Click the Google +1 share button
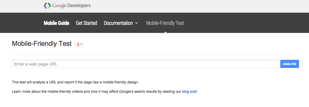This screenshot has width=309, height=107. pyautogui.click(x=80, y=44)
